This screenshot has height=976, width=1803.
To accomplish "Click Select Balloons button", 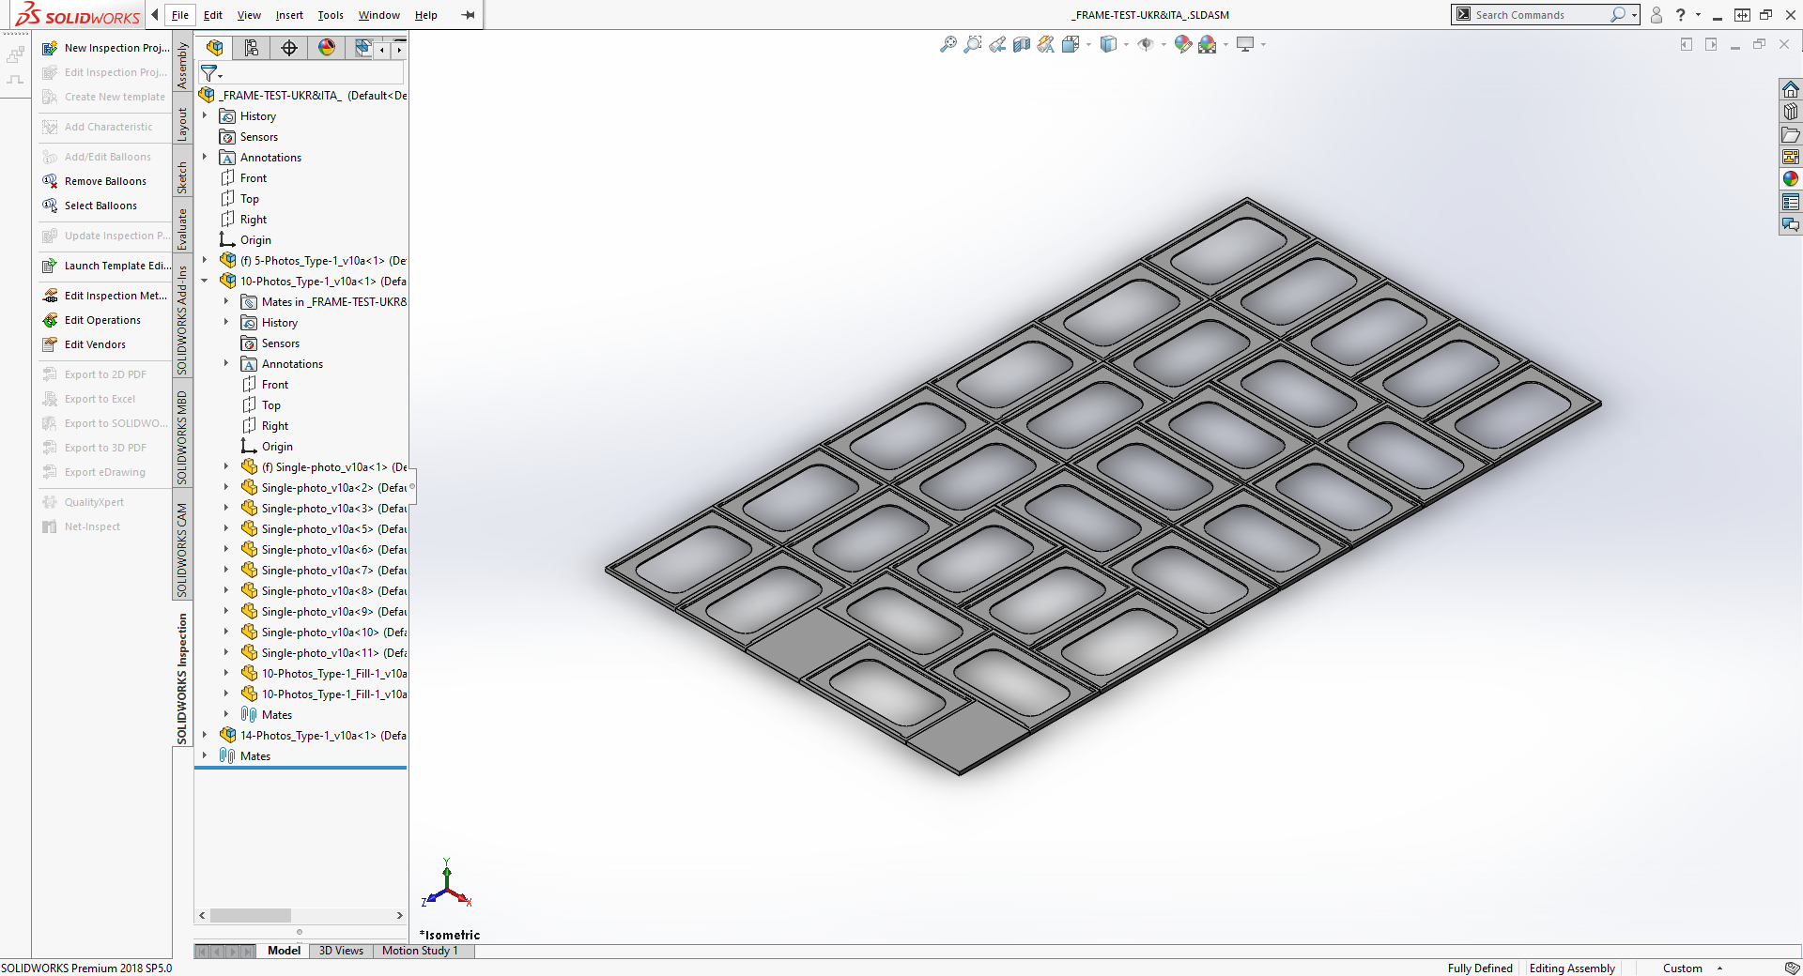I will coord(90,206).
